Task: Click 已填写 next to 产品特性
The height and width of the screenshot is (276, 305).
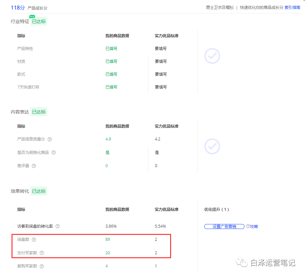Action: click(111, 48)
